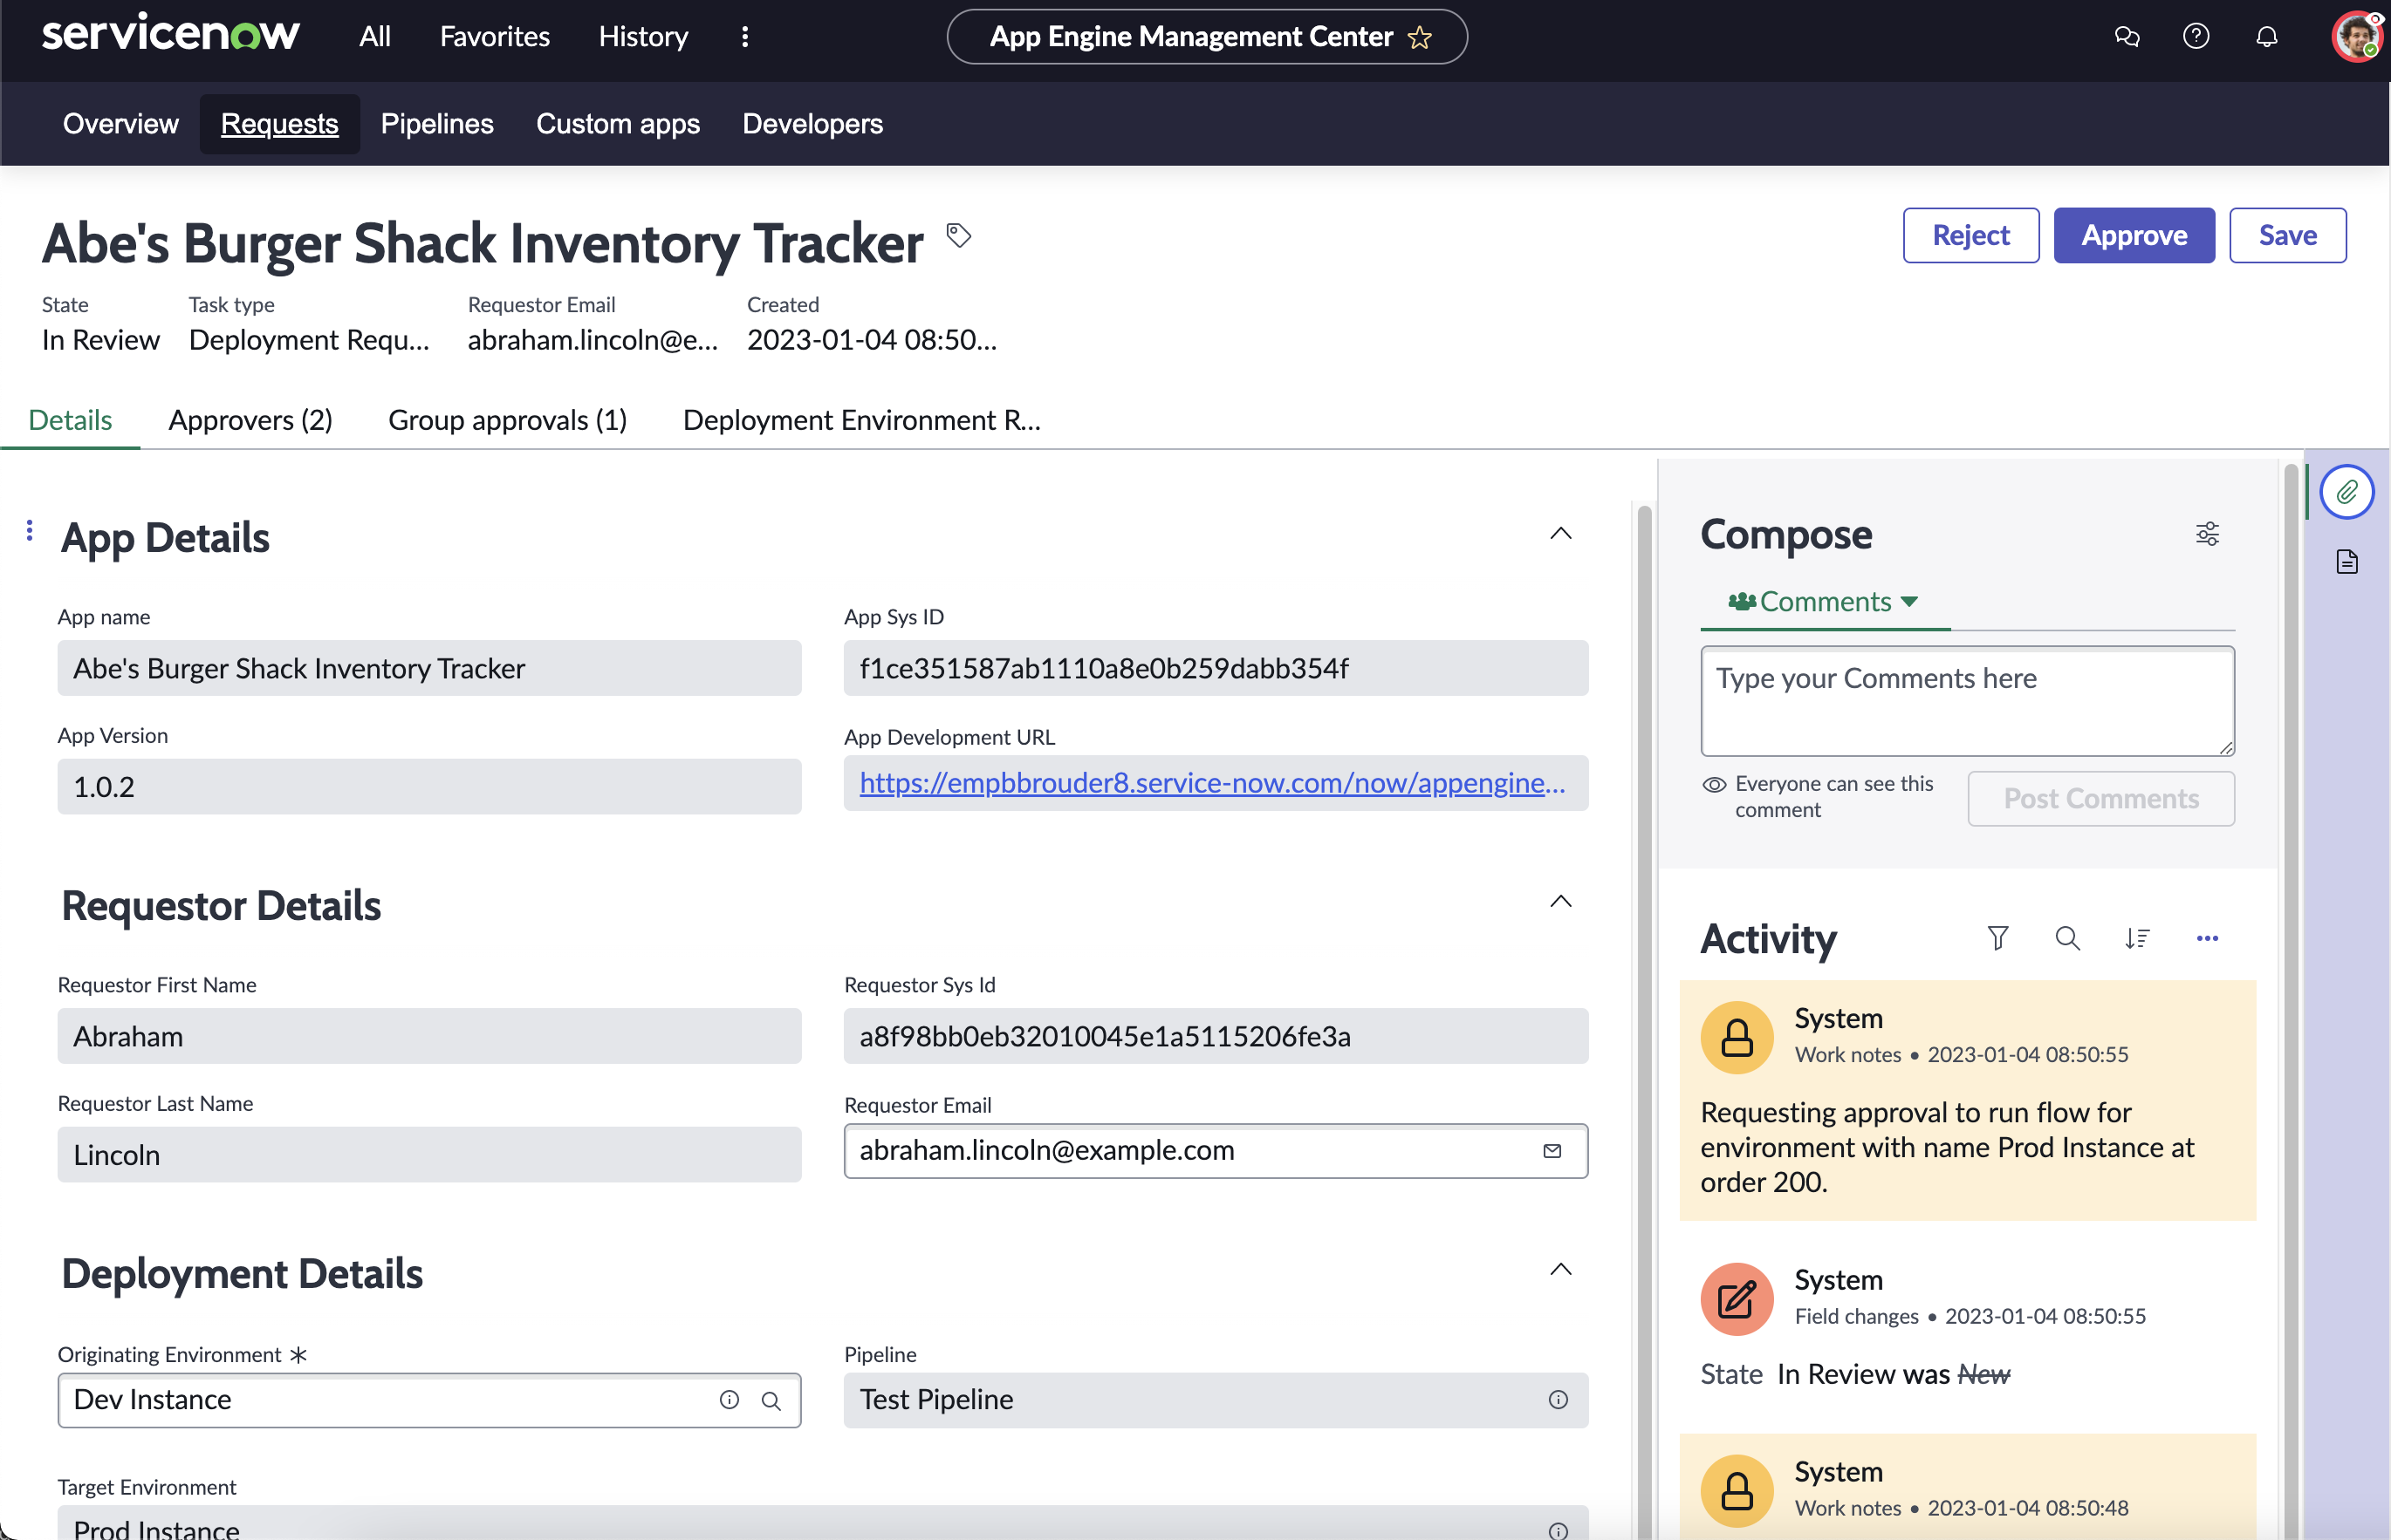This screenshot has height=1540, width=2391.
Task: Open the notifications bell
Action: 2267,37
